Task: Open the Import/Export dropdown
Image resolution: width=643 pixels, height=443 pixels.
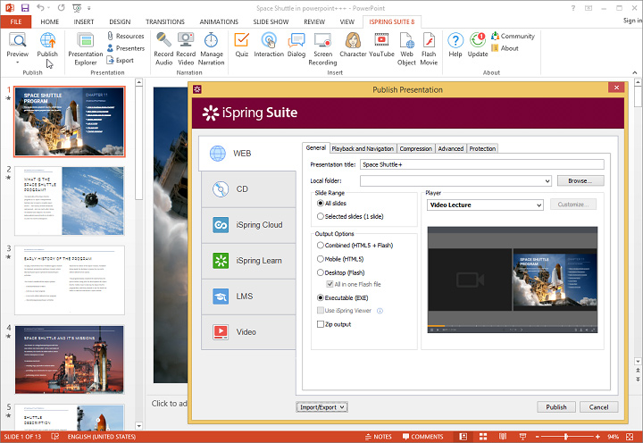Action: [x=321, y=407]
